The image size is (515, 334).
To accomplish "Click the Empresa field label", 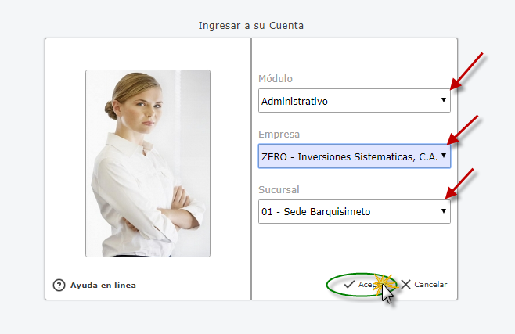I will pyautogui.click(x=279, y=134).
